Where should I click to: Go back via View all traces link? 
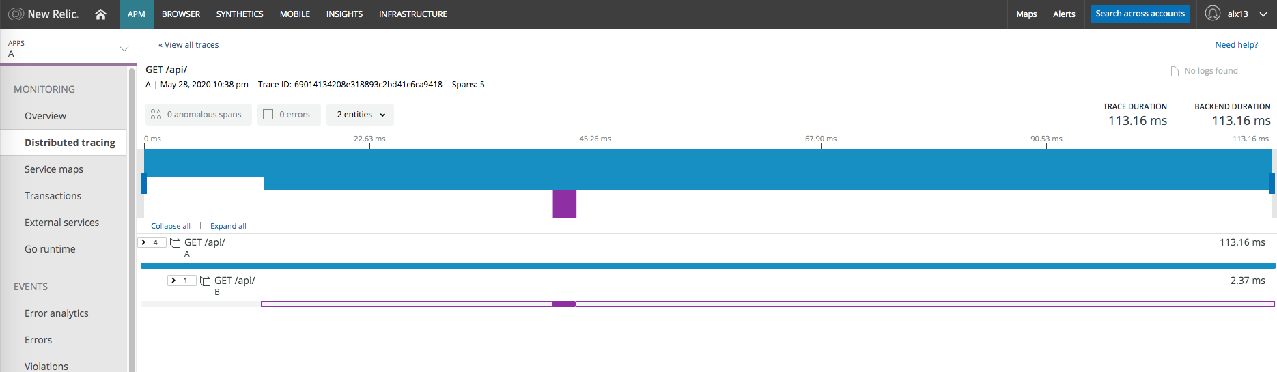pos(188,45)
